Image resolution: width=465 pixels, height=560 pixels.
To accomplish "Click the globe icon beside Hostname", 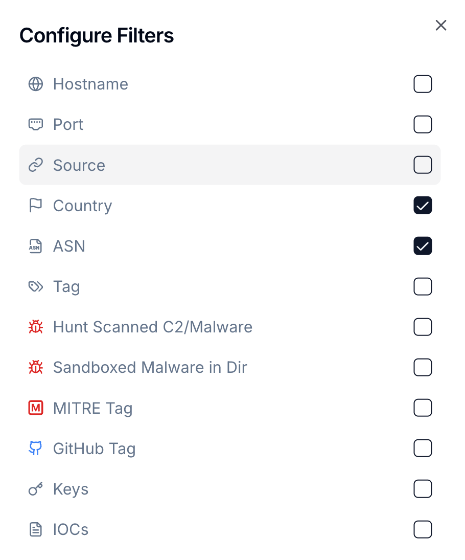I will point(35,84).
